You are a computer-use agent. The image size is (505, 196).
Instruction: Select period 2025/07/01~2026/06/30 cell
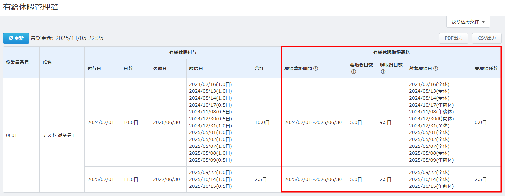tap(313, 179)
